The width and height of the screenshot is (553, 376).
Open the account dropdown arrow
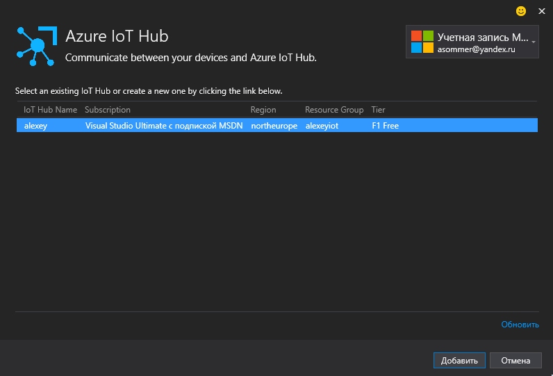[534, 42]
